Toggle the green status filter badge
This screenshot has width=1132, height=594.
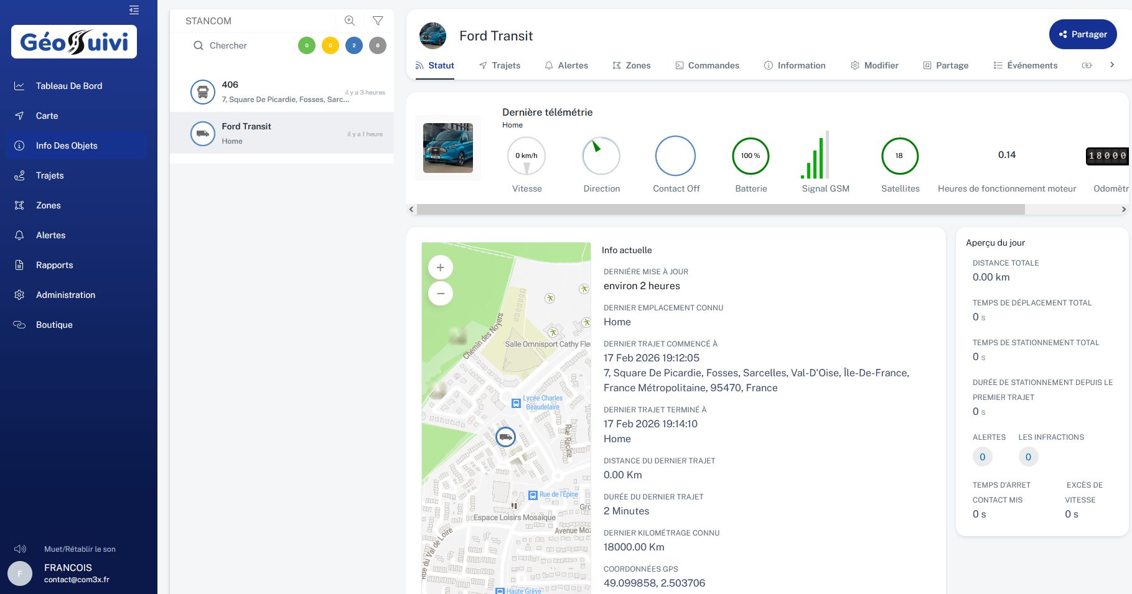[x=307, y=45]
